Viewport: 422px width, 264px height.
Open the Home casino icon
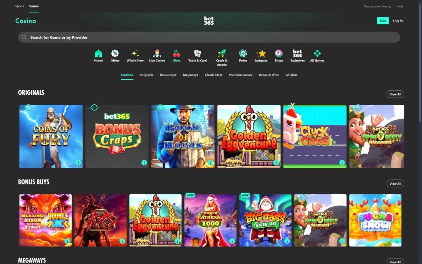[98, 54]
